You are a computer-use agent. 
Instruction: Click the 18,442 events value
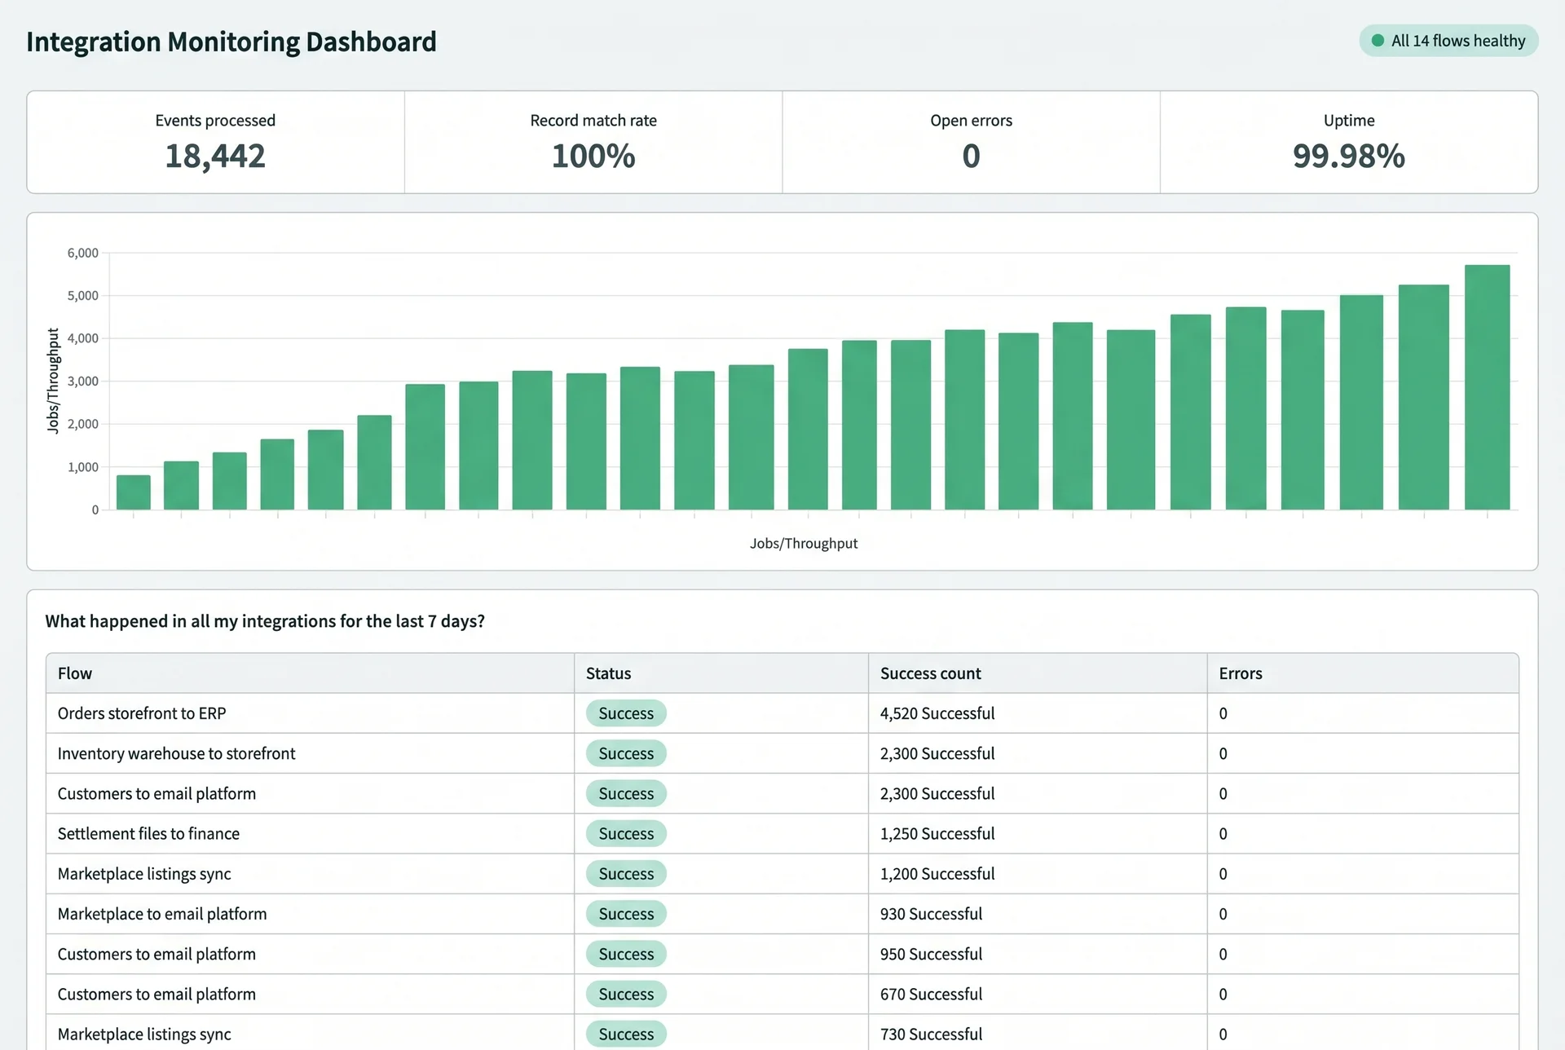pos(215,156)
